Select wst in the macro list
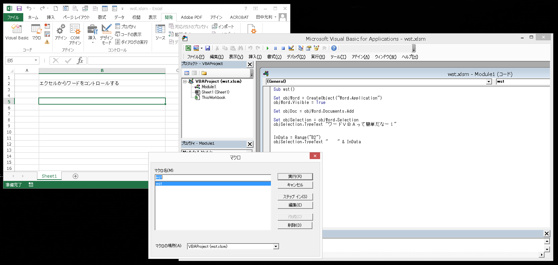 coord(213,184)
